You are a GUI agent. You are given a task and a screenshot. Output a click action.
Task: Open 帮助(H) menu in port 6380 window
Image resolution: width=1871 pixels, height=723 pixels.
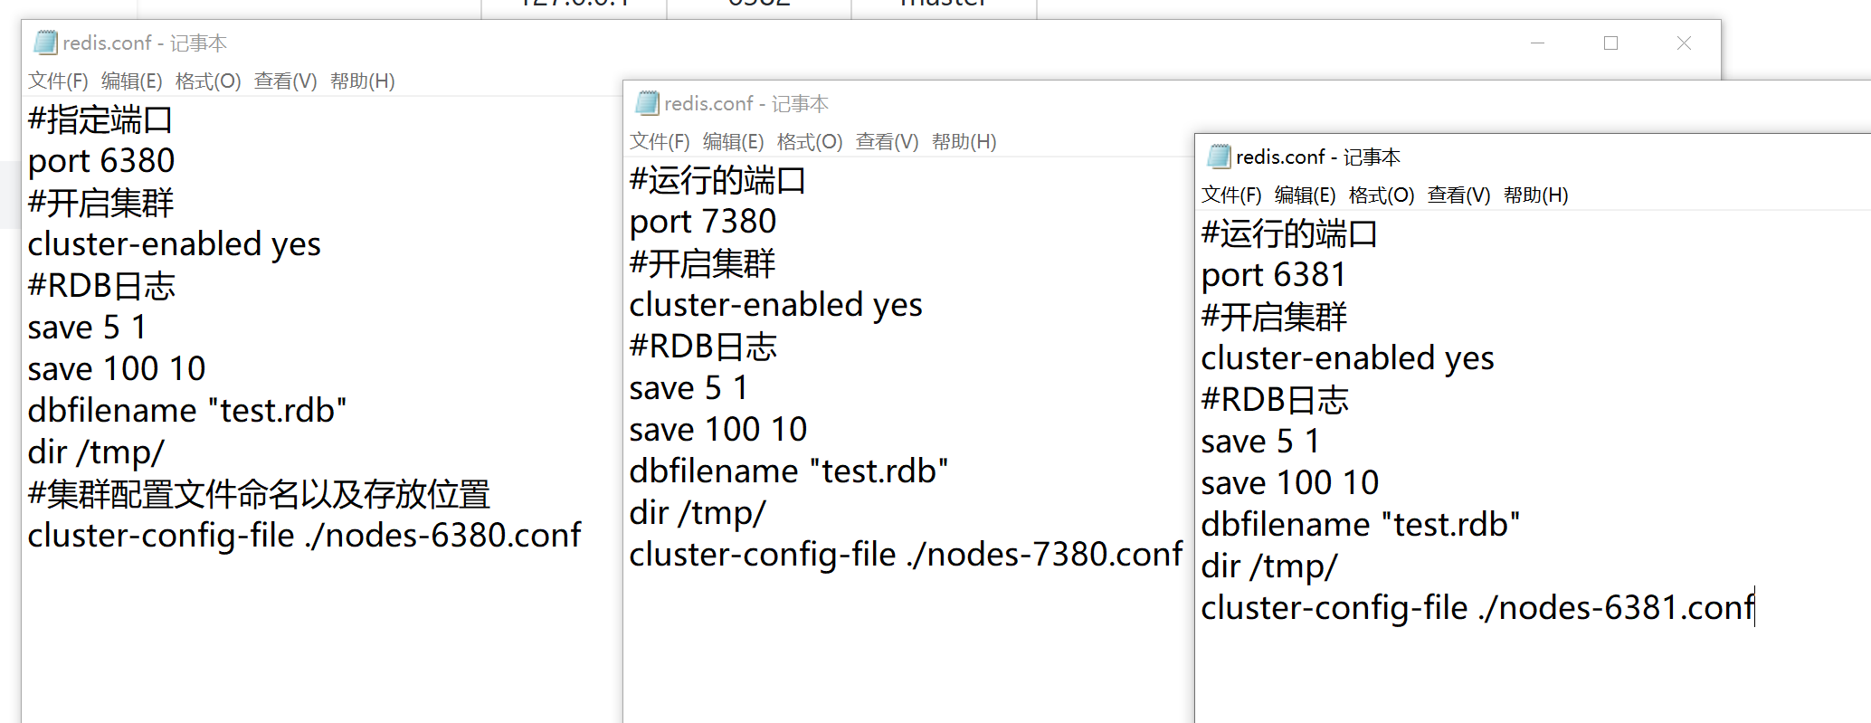pos(363,81)
